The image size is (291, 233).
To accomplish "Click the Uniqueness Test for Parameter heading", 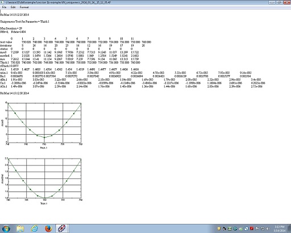I will (24, 22).
